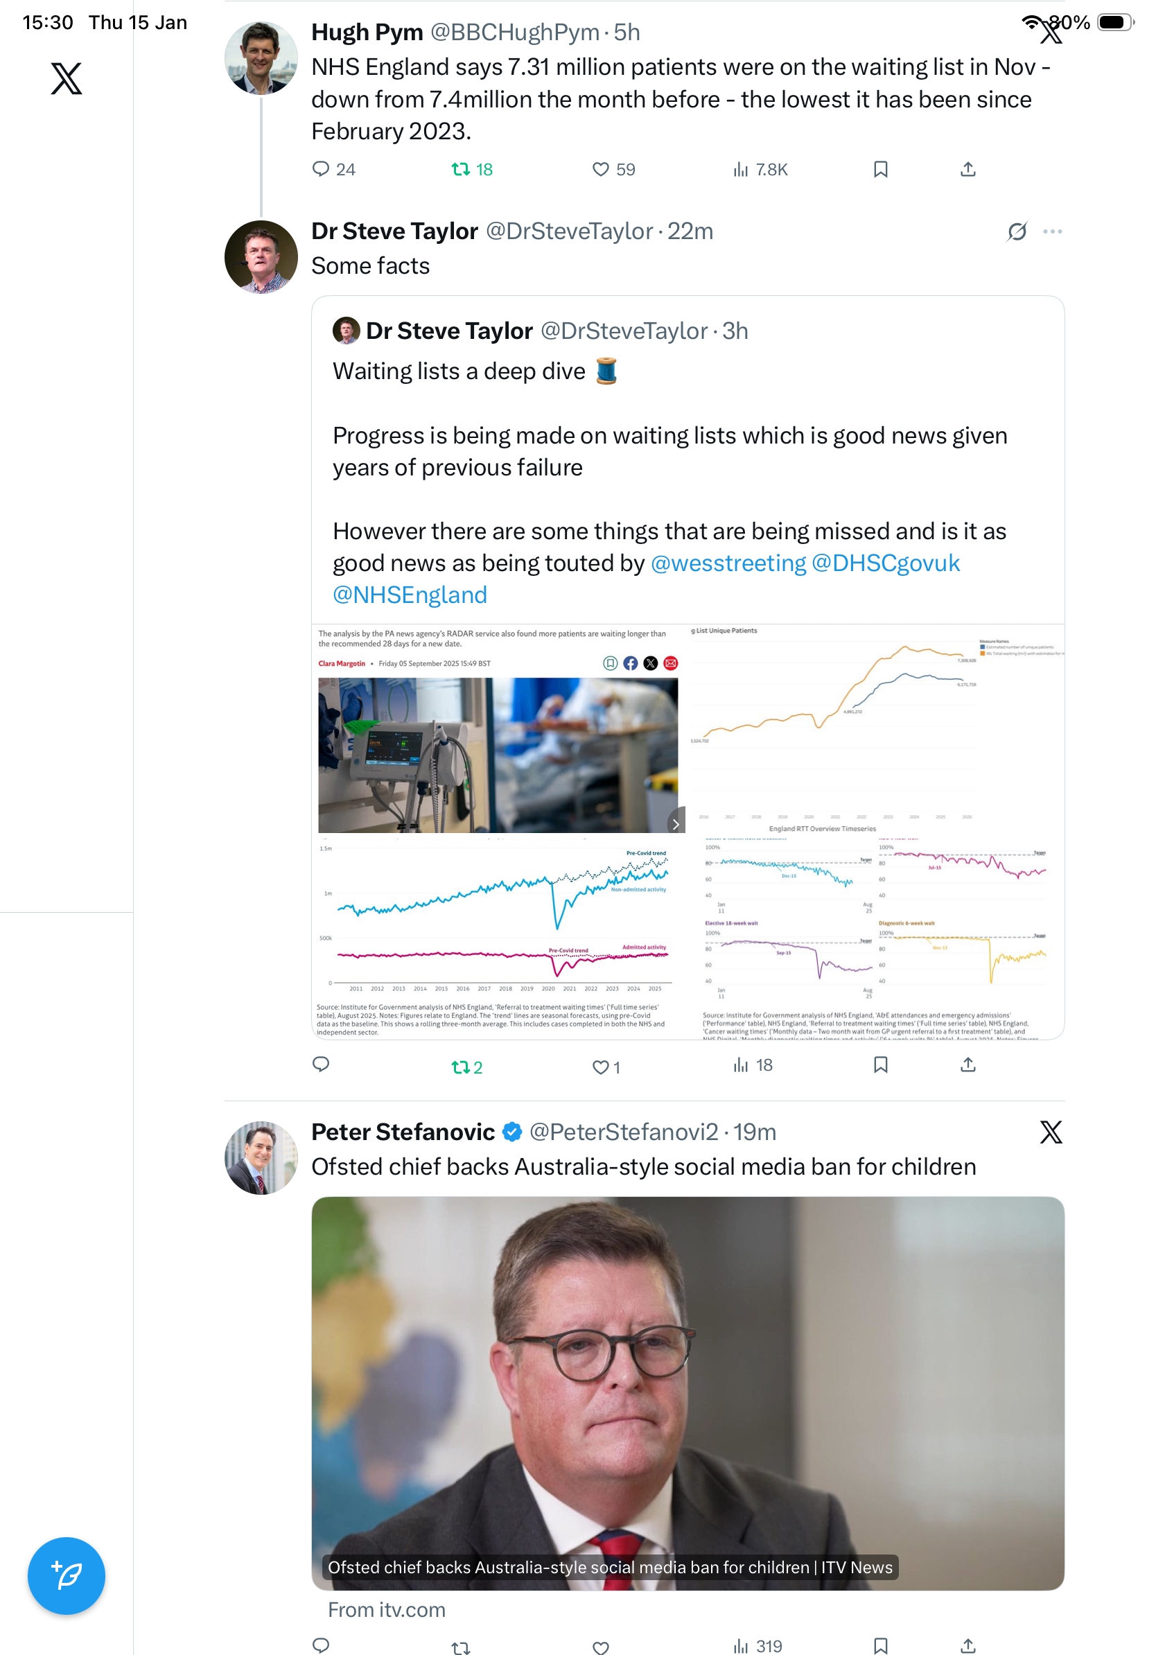Bookmark Hugh Pym's post

point(880,169)
